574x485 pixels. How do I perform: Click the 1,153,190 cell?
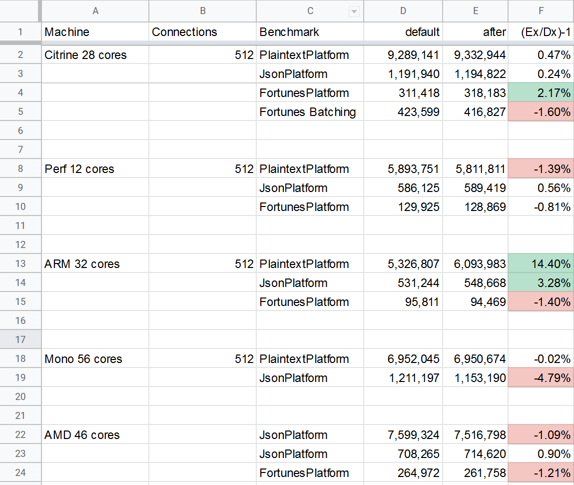click(476, 377)
